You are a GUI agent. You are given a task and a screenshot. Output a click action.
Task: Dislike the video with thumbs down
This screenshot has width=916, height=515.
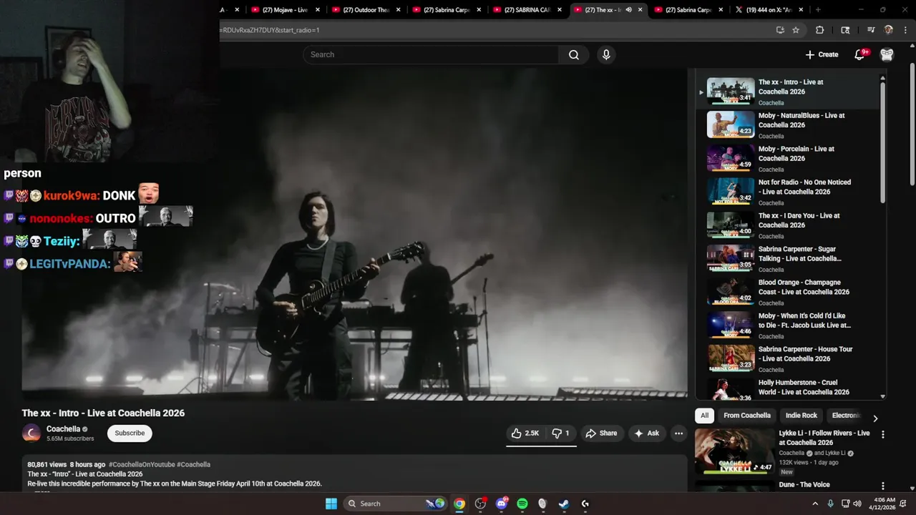coord(560,433)
